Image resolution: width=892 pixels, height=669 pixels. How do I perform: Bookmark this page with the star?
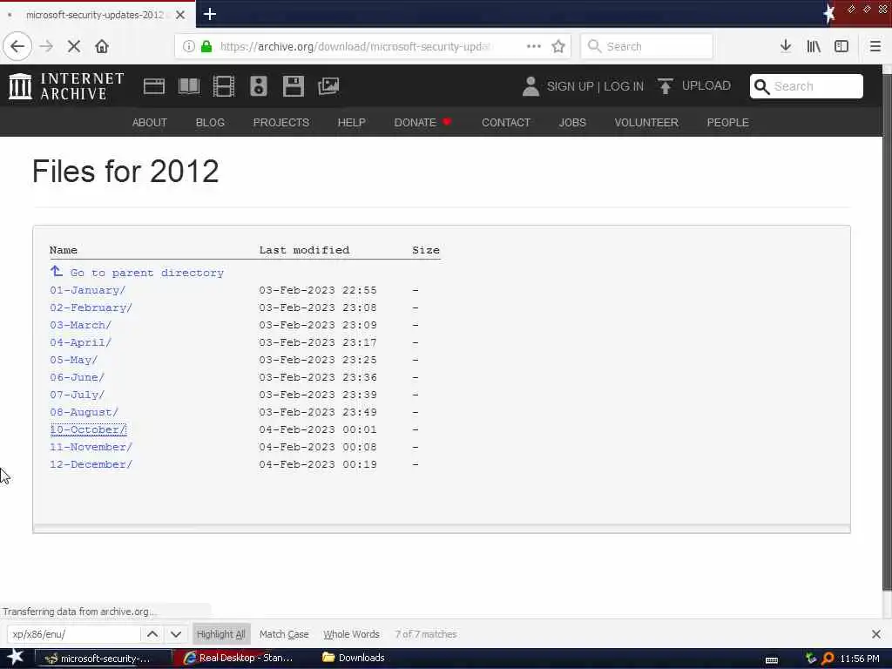(x=558, y=46)
